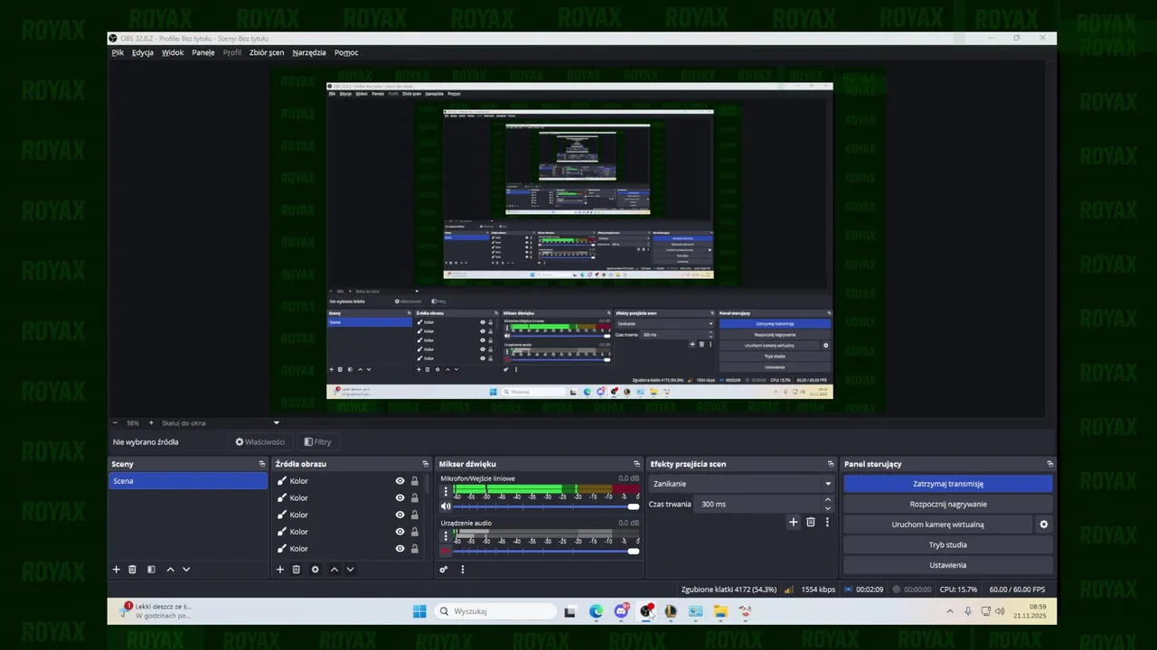1157x650 pixels.
Task: Open the Zbiór scen menu
Action: (x=267, y=52)
